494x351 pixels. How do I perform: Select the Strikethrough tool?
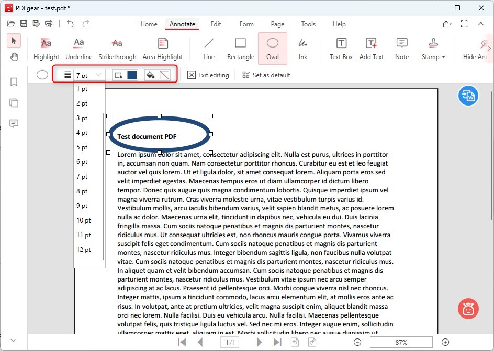(116, 46)
